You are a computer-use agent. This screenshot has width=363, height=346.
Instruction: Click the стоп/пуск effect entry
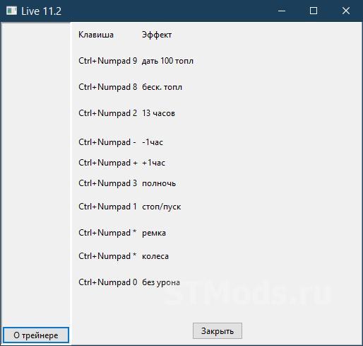point(162,207)
